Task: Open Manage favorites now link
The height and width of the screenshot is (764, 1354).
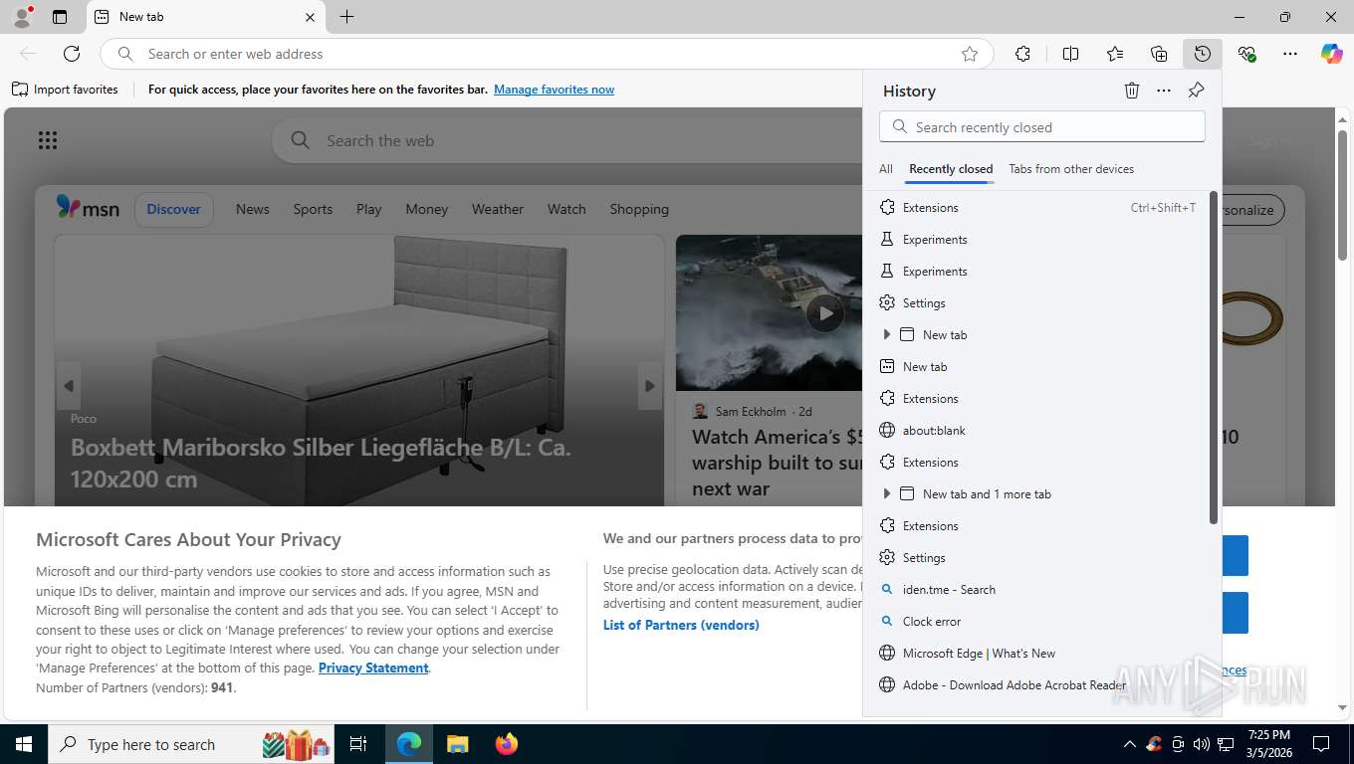Action: (554, 90)
